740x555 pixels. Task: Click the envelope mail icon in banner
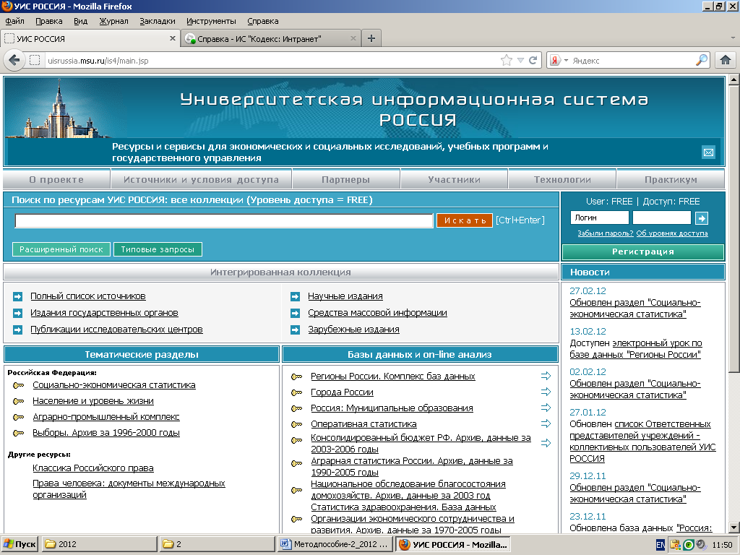(x=708, y=152)
